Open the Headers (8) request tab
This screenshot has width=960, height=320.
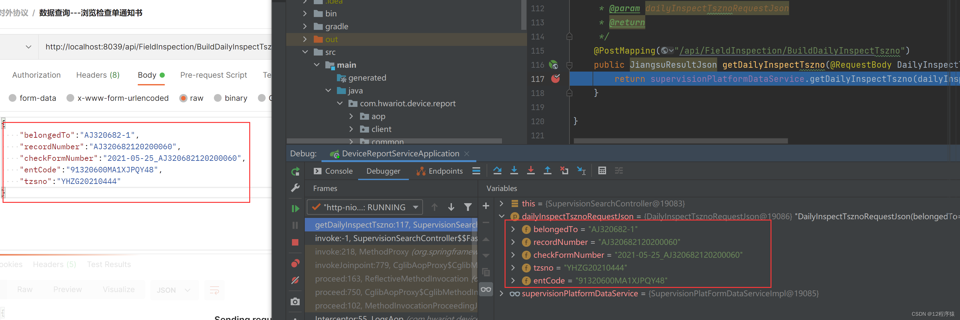[98, 75]
